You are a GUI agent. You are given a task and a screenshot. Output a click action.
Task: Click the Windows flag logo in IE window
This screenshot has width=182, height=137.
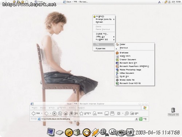145,108
